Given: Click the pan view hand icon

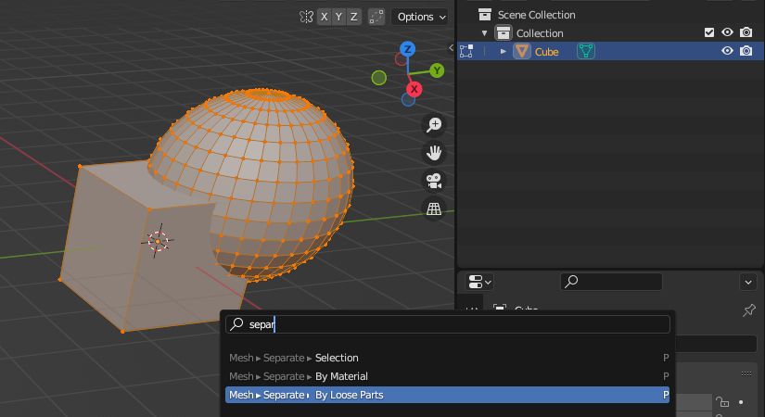Looking at the screenshot, I should (434, 153).
